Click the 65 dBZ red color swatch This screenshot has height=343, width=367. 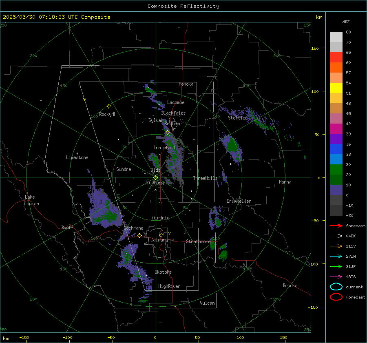click(x=336, y=57)
